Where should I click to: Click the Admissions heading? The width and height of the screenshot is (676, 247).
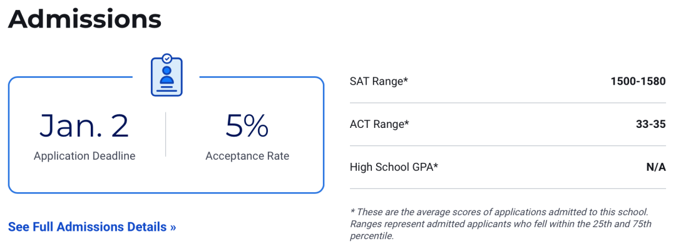[84, 19]
